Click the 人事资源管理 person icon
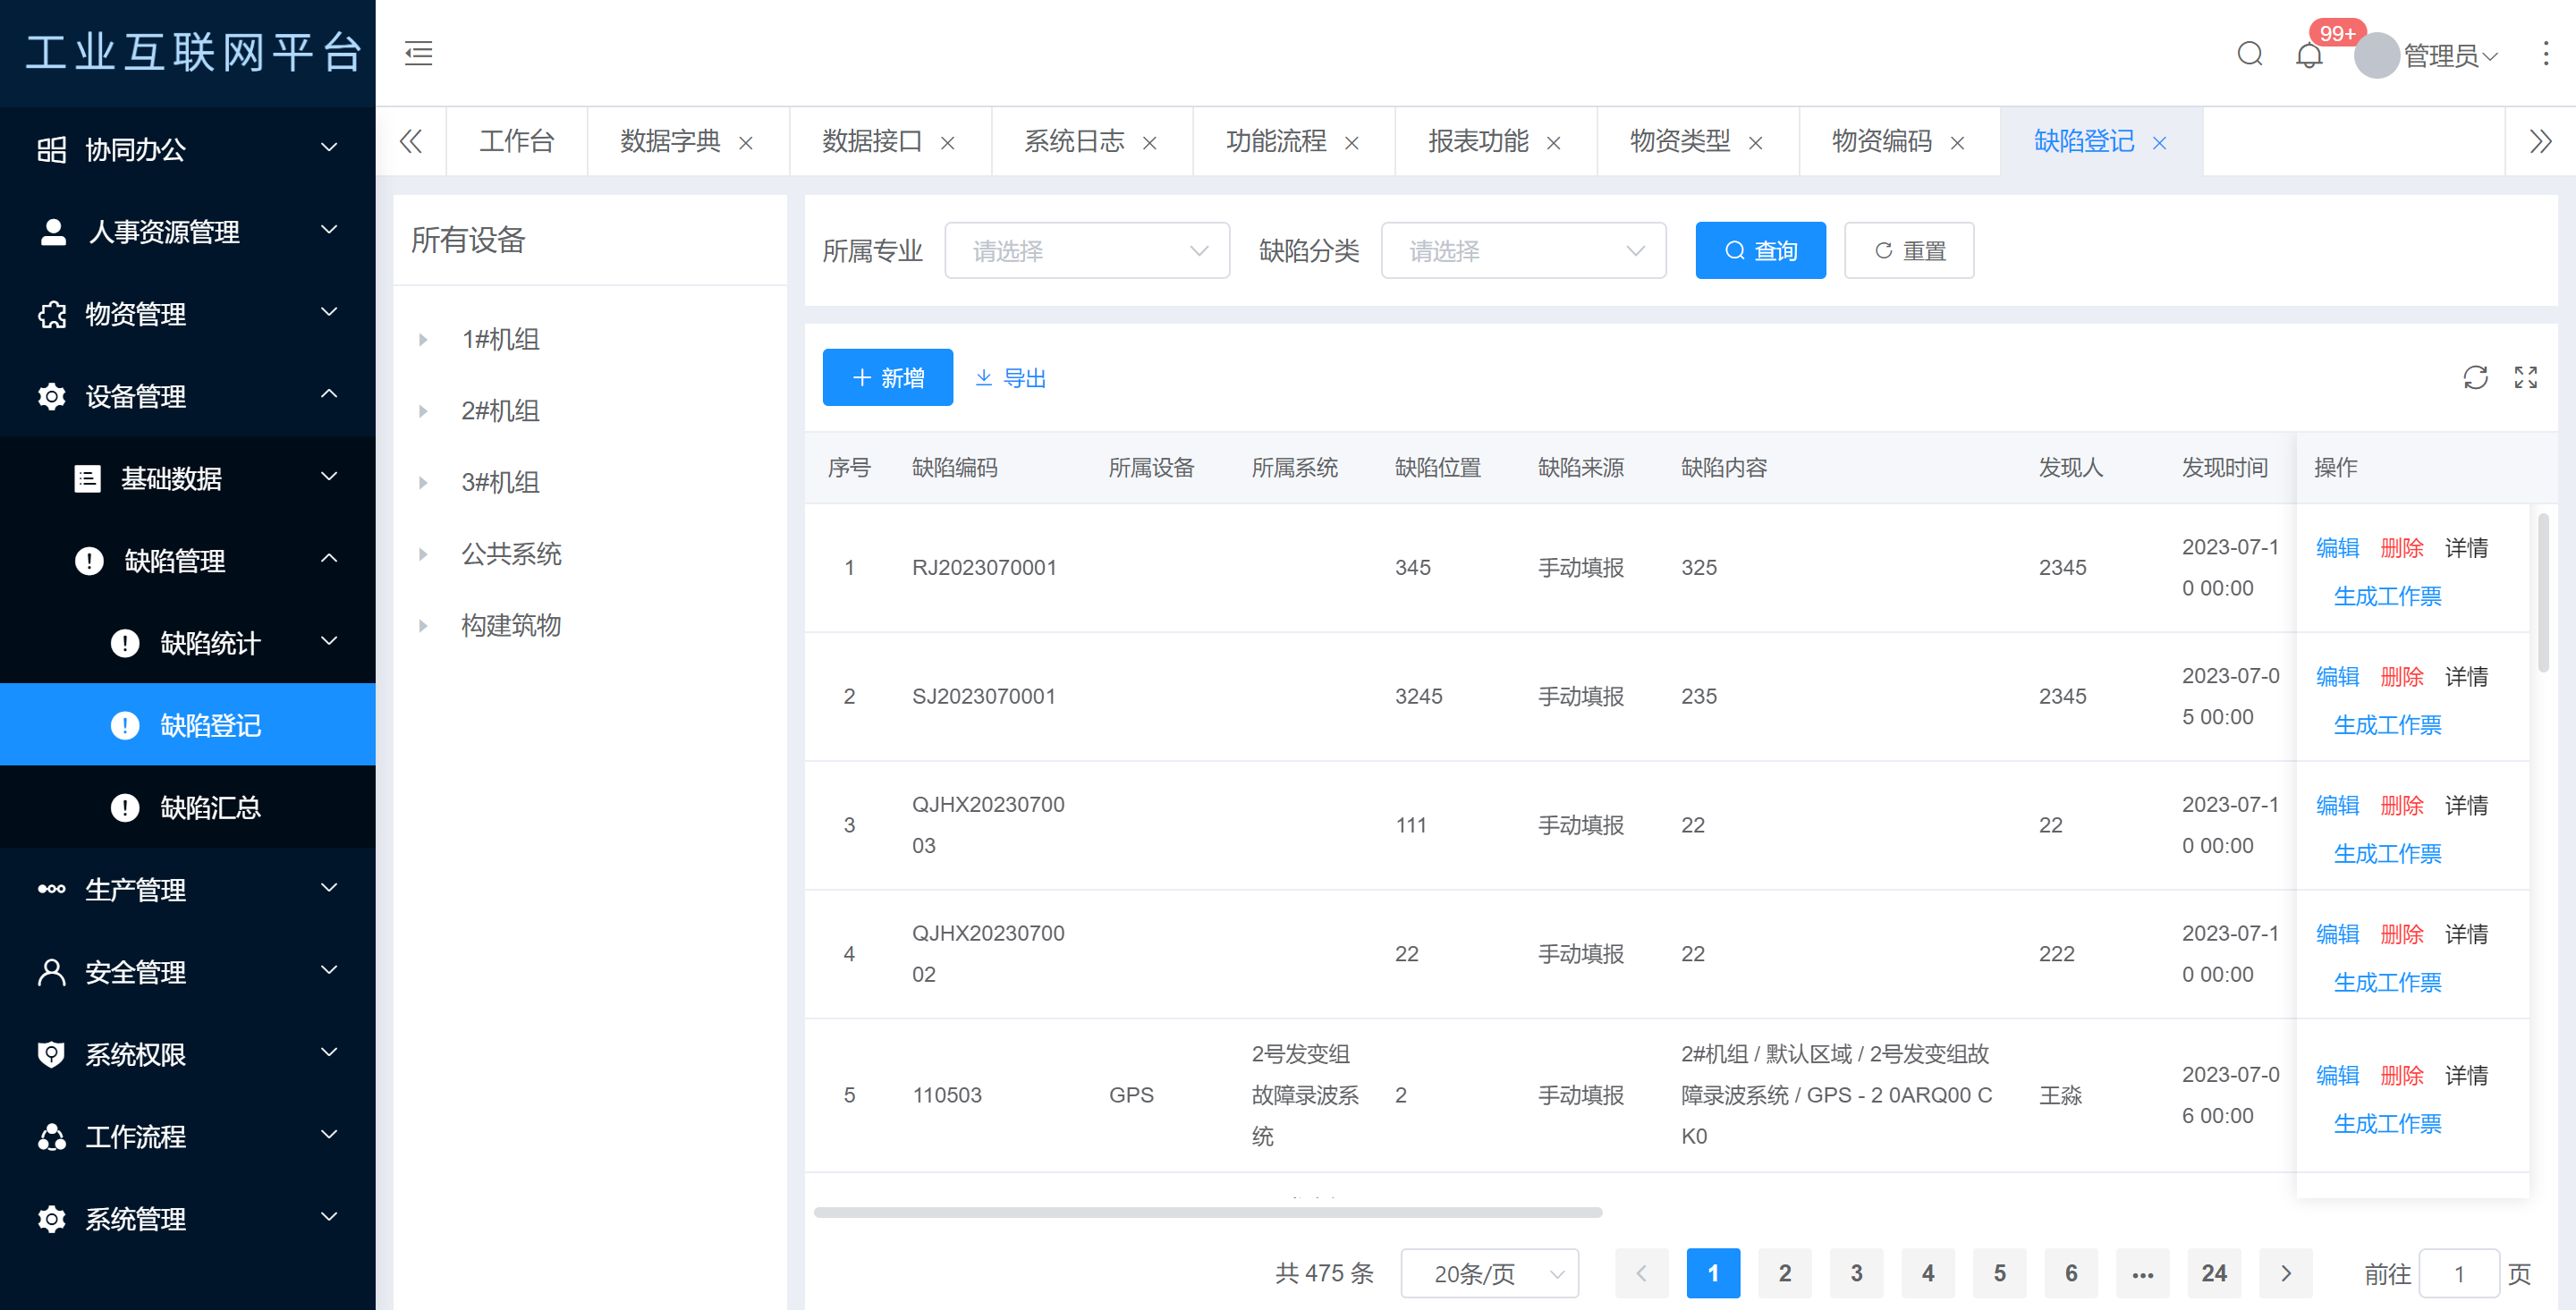Viewport: 2576px width, 1310px height. [x=52, y=232]
